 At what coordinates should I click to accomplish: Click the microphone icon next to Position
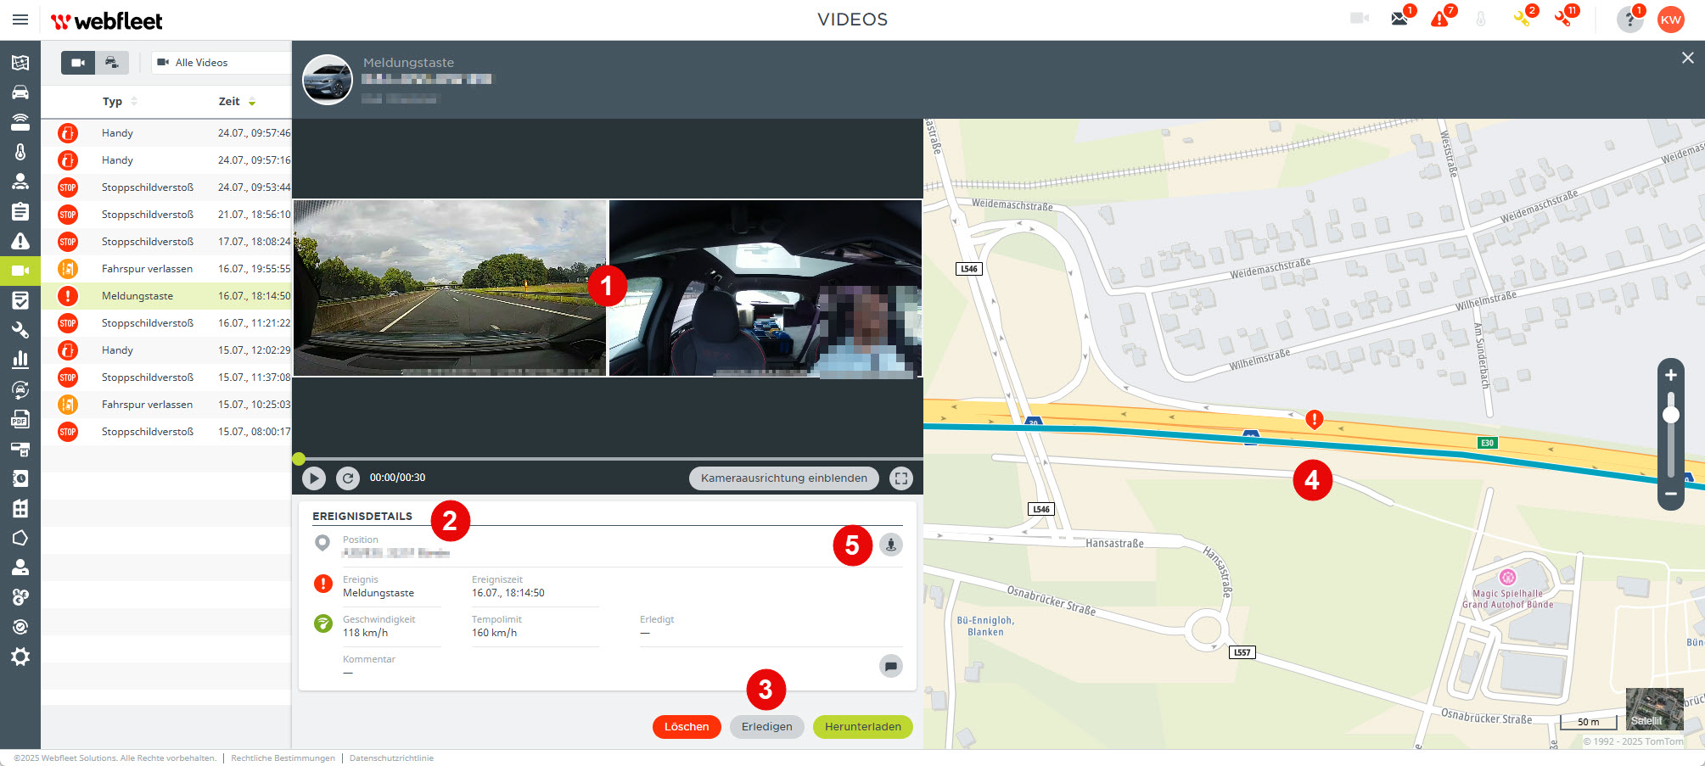point(890,545)
